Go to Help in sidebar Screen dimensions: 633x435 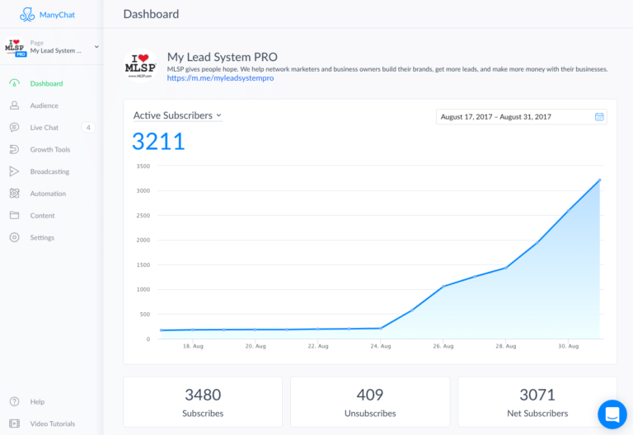coord(37,401)
